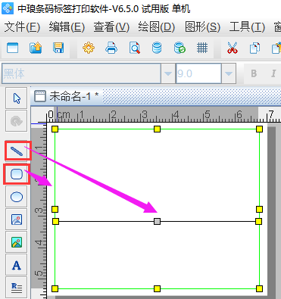Image resolution: width=281 pixels, height=299 pixels.
Task: Click the 0 cm horizontal ruler origin
Action: pos(51,115)
